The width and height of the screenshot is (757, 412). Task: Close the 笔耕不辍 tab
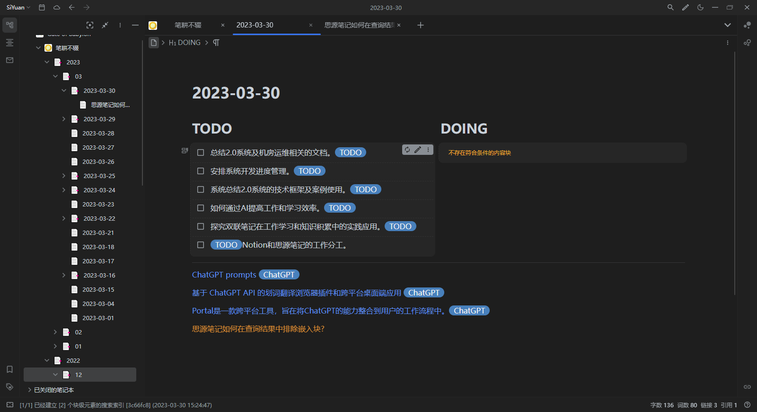point(223,25)
